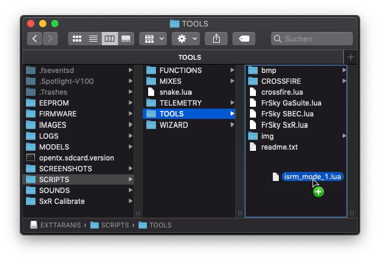
Task: Click the edit tags button
Action: coord(244,39)
